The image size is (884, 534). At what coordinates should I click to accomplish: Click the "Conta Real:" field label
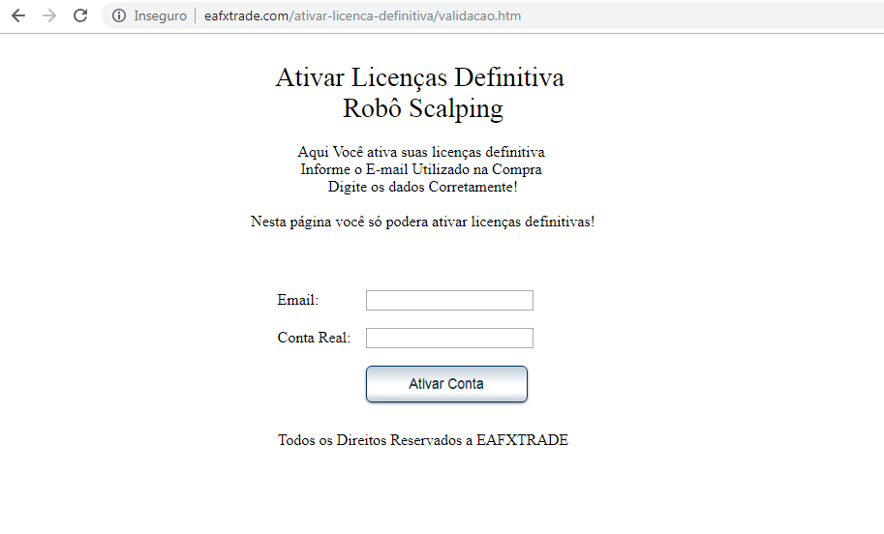[x=314, y=338]
